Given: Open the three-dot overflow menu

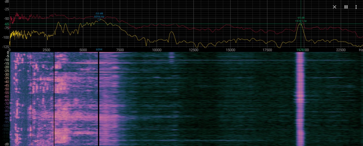Looking at the screenshot, I should click(356, 7).
